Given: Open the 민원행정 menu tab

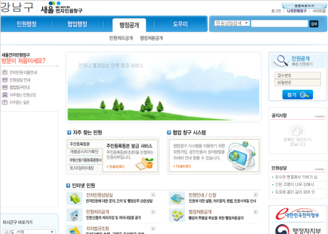Looking at the screenshot, I should 27,24.
